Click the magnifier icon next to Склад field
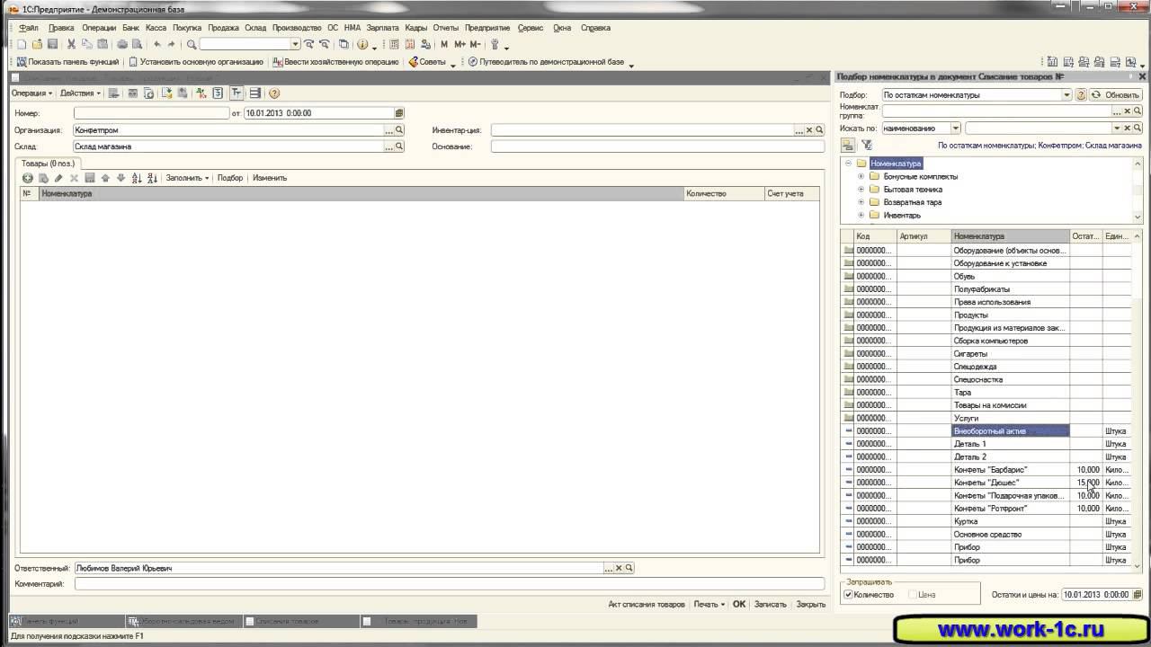This screenshot has height=647, width=1151. (399, 146)
